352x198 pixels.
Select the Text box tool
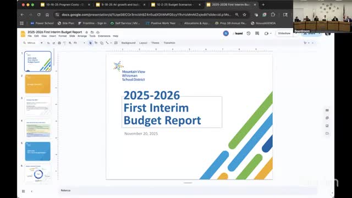[x=96, y=43]
